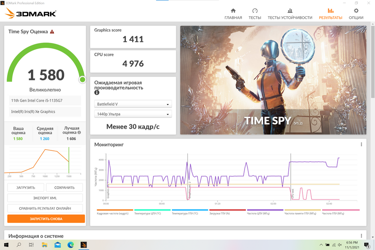Click СРАВНИТЬ РЕЗУЛЬТАТ ОНЛАЙН button
The height and width of the screenshot is (250, 375).
pos(45,208)
